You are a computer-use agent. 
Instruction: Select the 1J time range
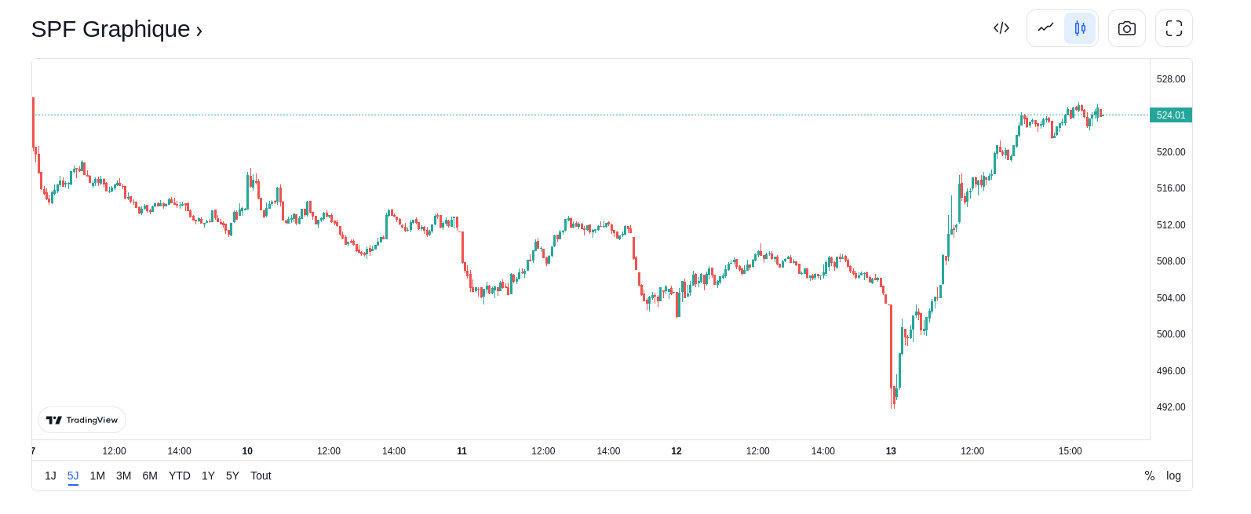(50, 476)
